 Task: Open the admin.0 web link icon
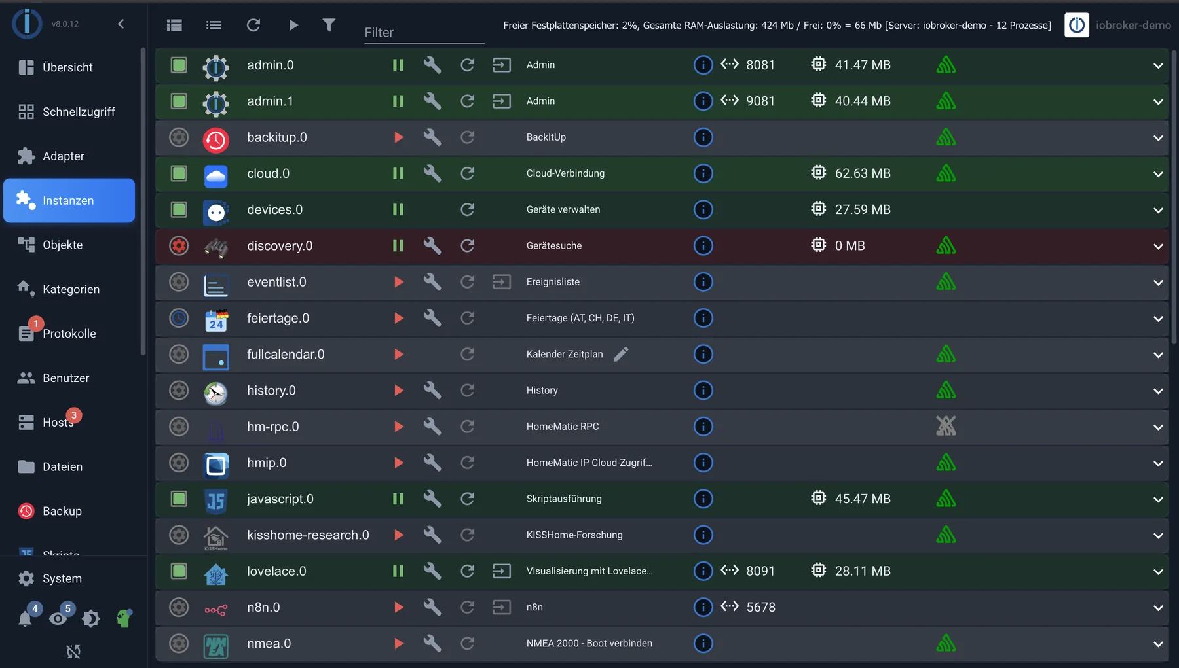point(502,65)
